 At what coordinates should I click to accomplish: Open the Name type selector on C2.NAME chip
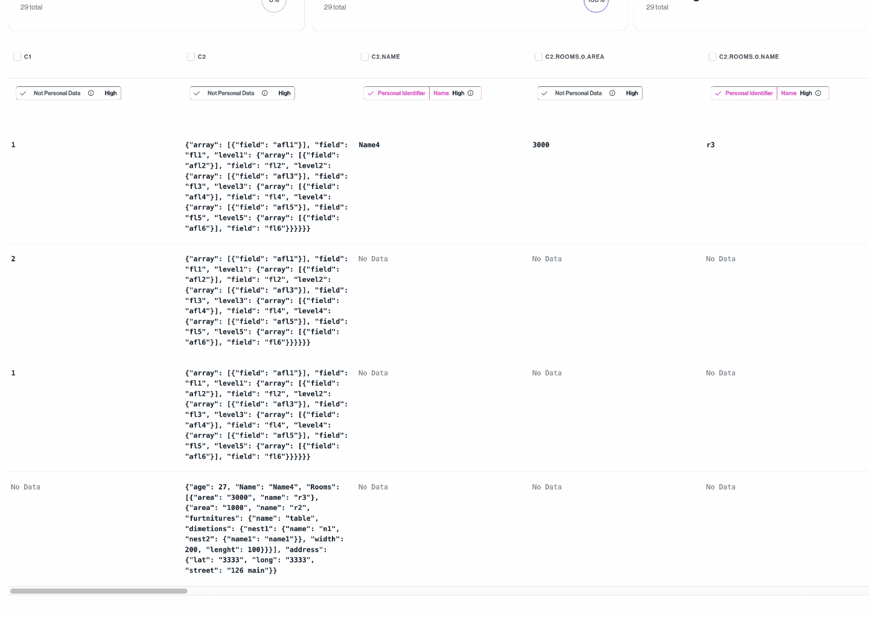tap(441, 93)
